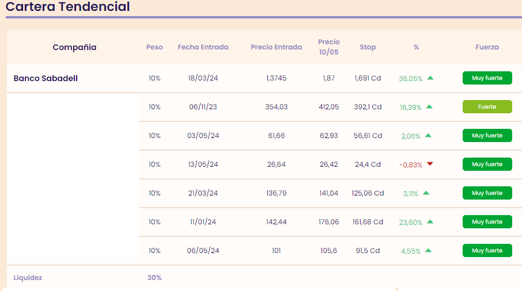
Task: Click the Stop column header
Action: (368, 47)
